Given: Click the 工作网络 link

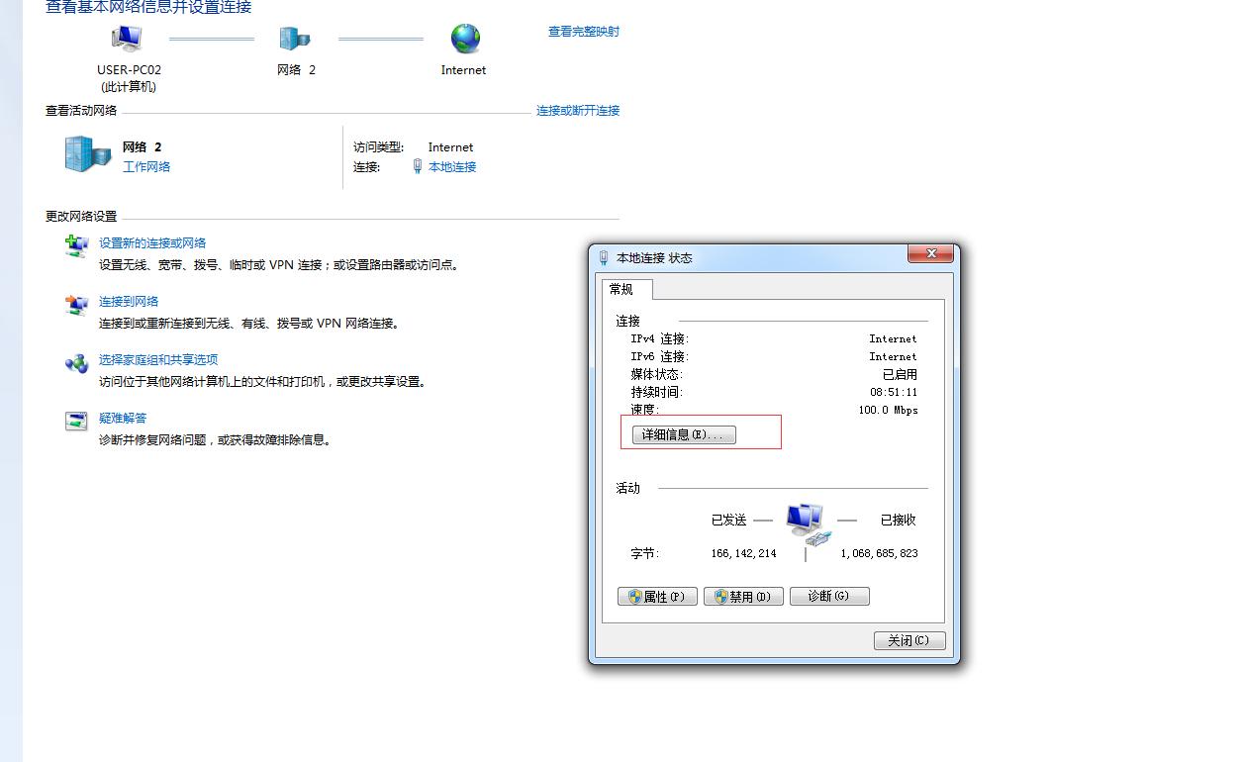Looking at the screenshot, I should click(145, 166).
